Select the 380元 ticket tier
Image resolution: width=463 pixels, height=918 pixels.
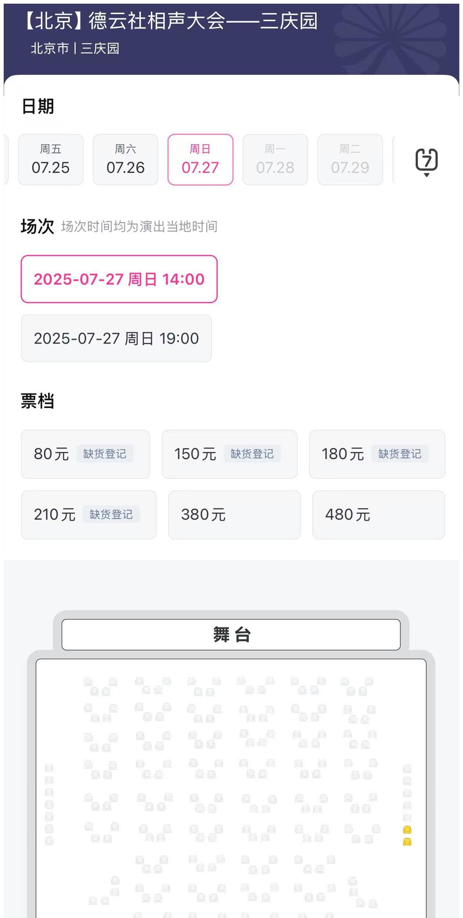coord(234,515)
